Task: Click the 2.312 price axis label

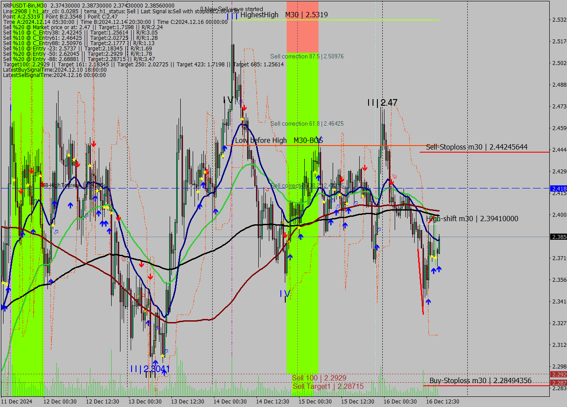Action: coord(559,345)
